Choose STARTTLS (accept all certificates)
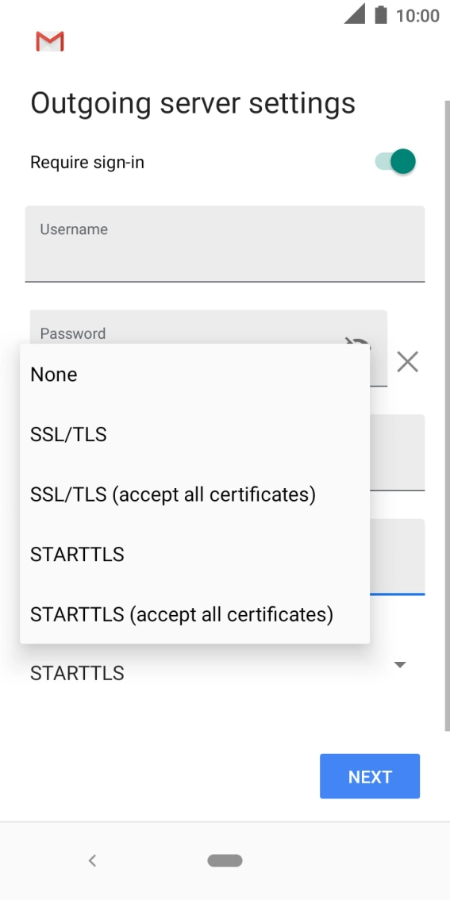The width and height of the screenshot is (450, 900). [195, 615]
